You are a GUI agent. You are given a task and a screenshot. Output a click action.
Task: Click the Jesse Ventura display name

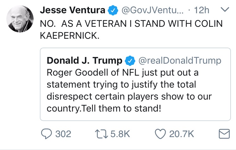[x=72, y=10]
